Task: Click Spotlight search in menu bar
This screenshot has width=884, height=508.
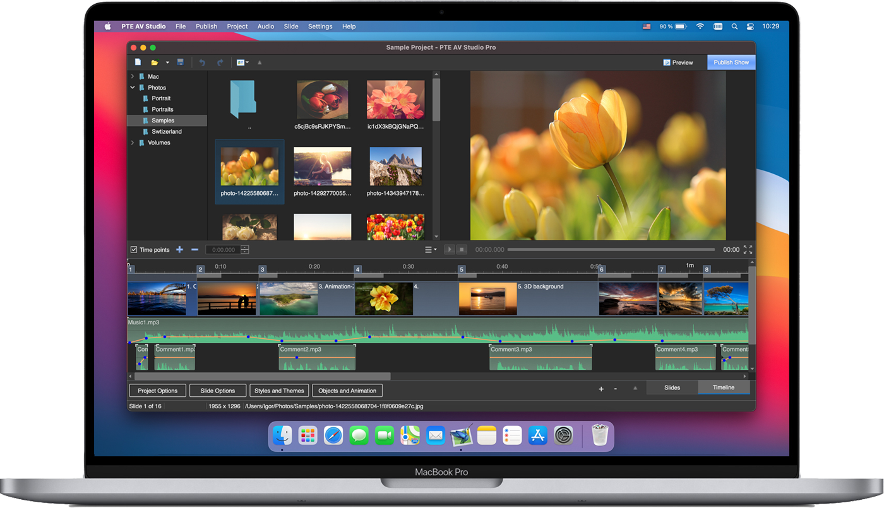Action: [734, 27]
